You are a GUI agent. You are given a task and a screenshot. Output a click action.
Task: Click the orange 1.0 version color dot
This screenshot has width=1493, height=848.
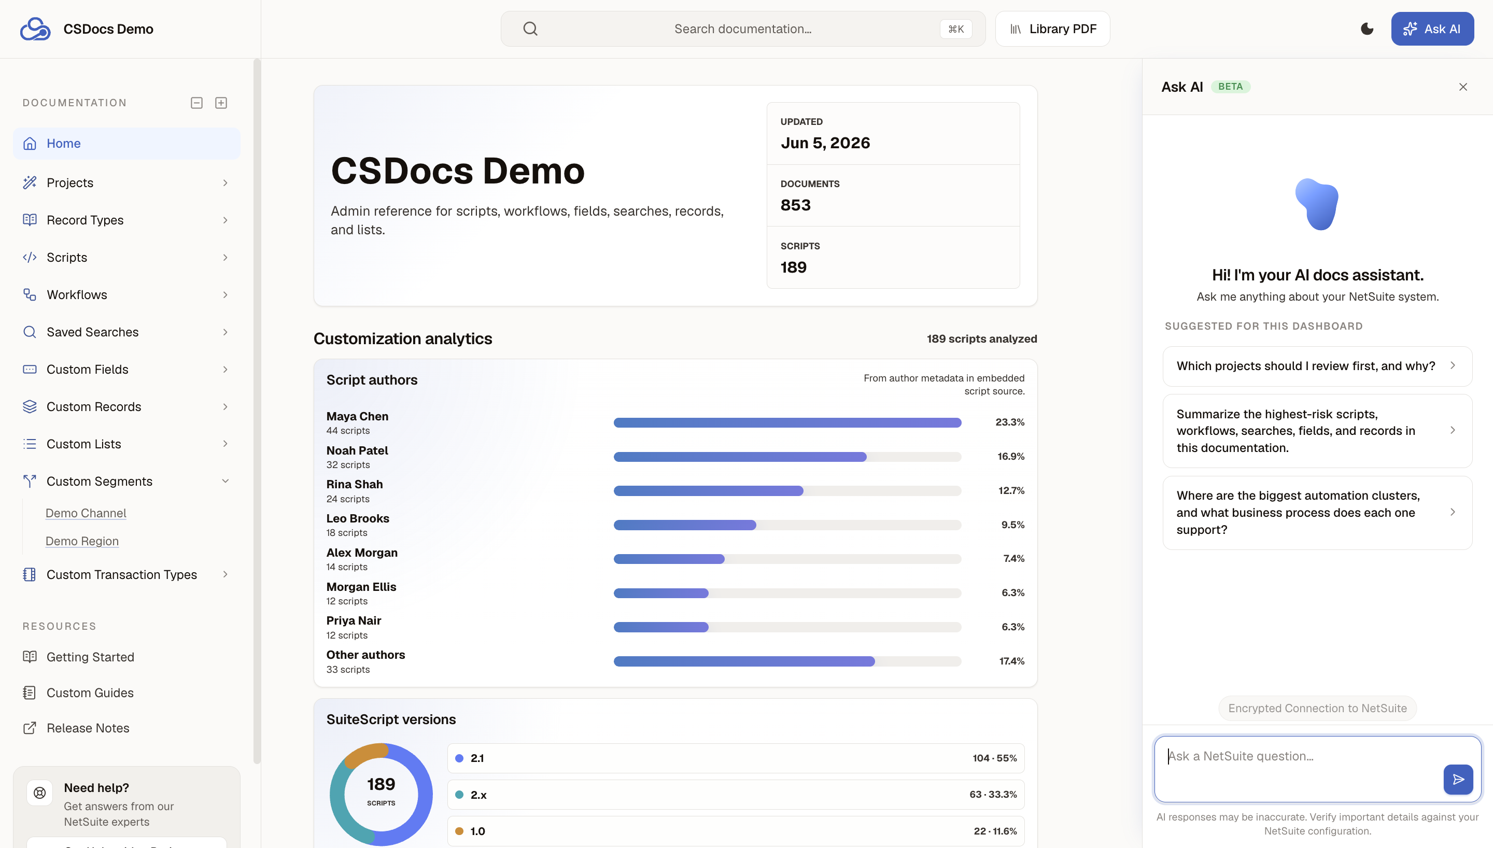[x=459, y=831]
